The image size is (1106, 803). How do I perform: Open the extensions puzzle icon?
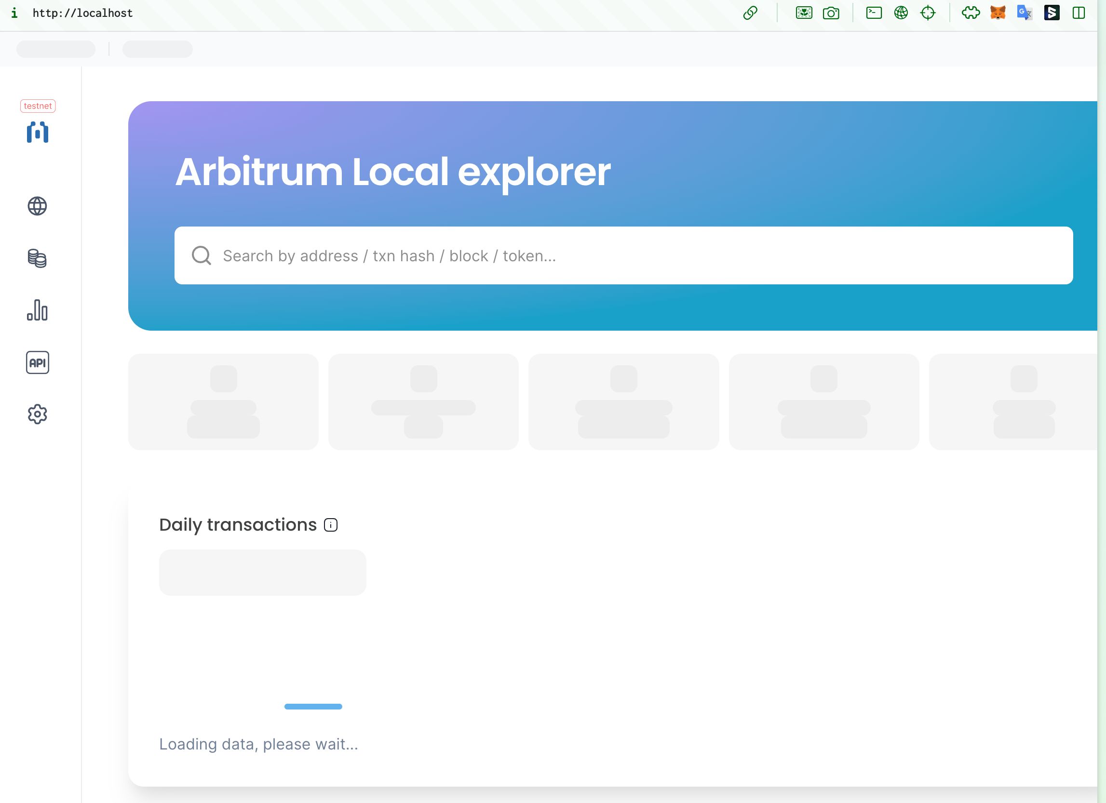click(971, 13)
